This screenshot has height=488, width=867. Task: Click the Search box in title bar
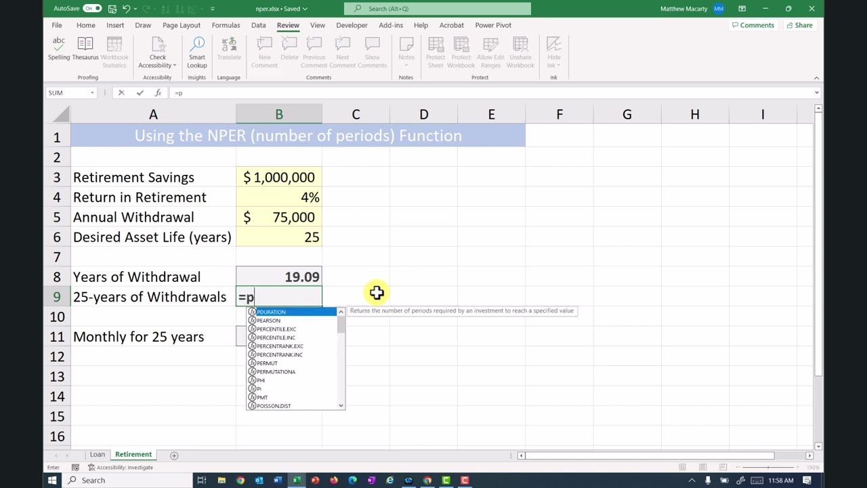pos(438,9)
